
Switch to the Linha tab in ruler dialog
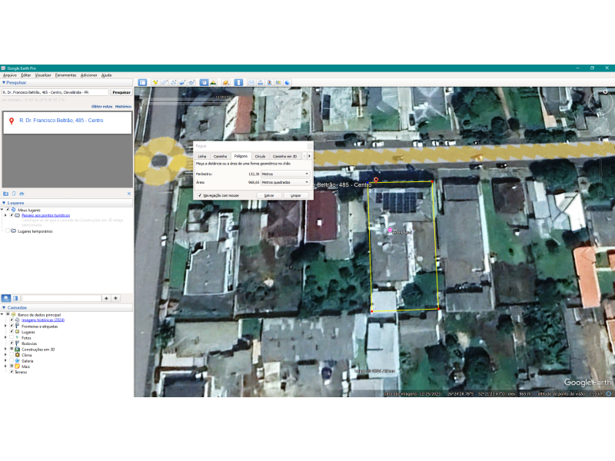[x=202, y=157]
